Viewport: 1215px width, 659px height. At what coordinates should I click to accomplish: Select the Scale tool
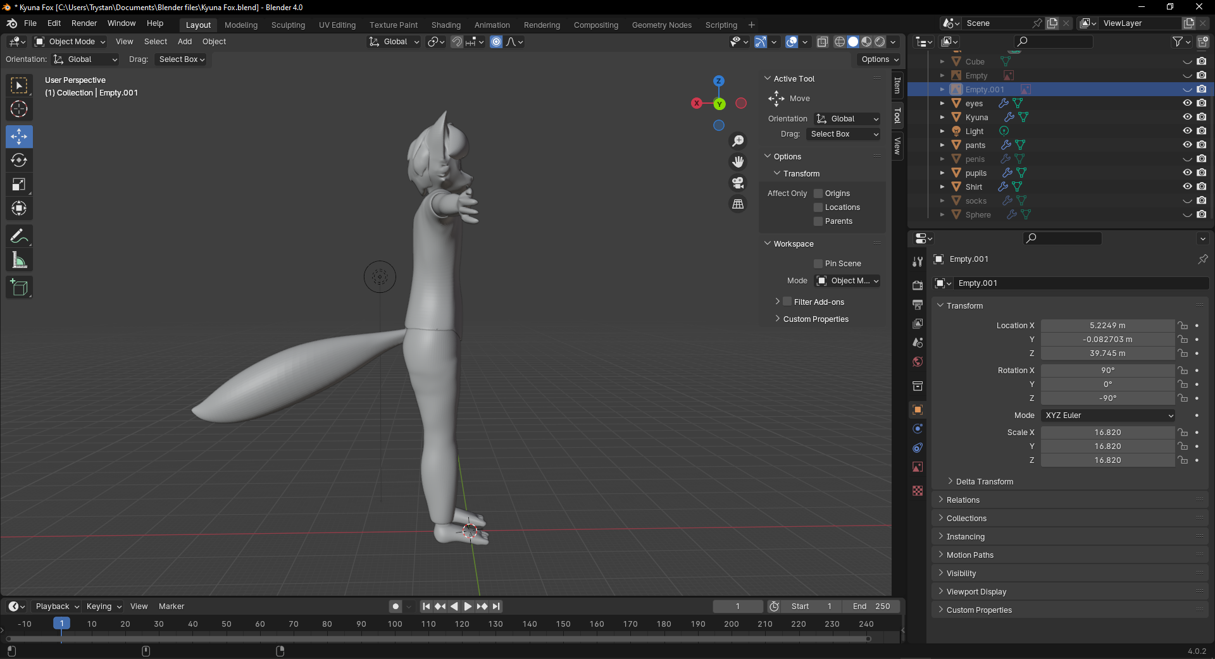click(x=19, y=185)
